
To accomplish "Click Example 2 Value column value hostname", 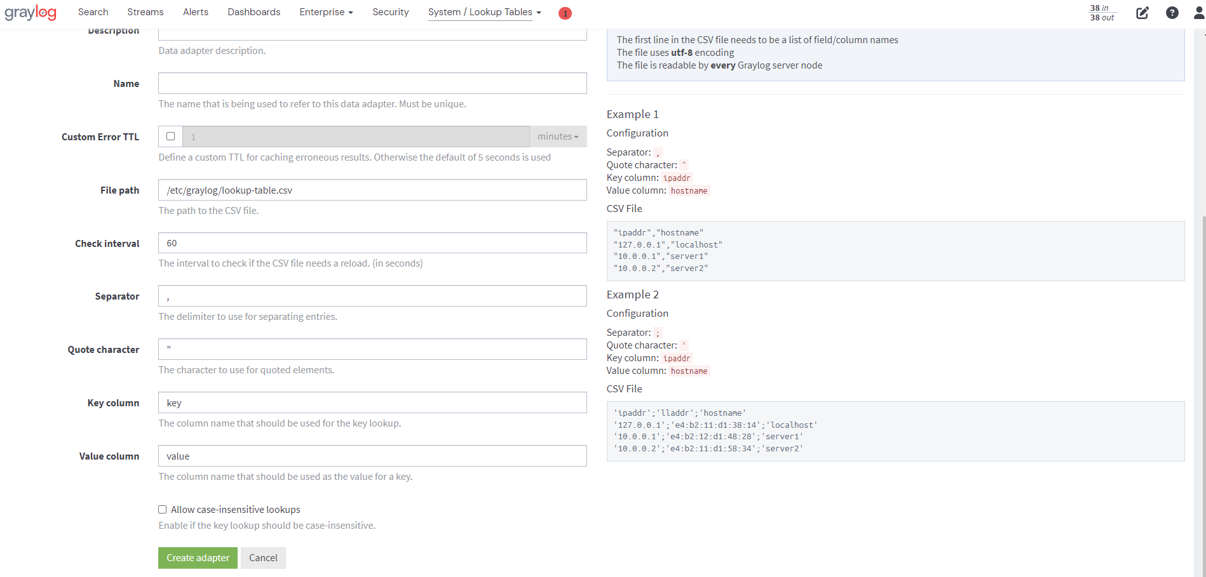I will pos(689,371).
